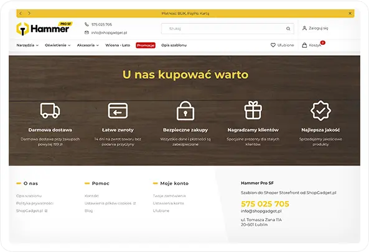Open Blog footer link
The height and width of the screenshot is (252, 369).
(89, 210)
